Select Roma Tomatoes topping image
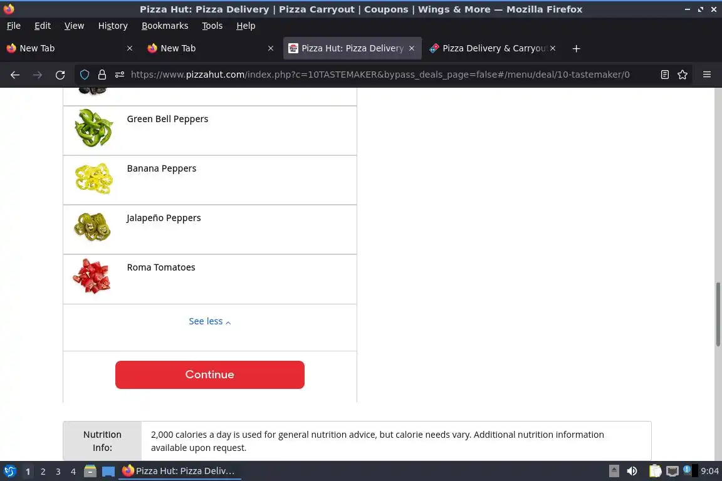The height and width of the screenshot is (481, 722). coord(92,276)
